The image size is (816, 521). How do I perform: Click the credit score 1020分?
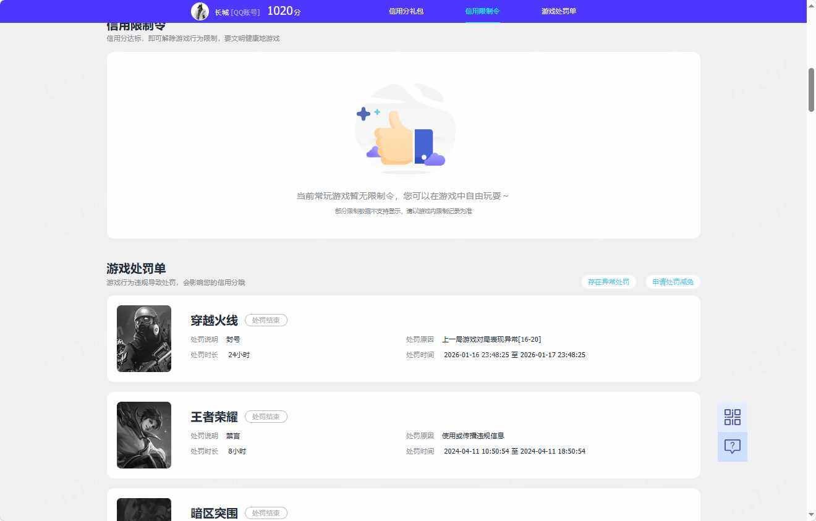click(284, 11)
